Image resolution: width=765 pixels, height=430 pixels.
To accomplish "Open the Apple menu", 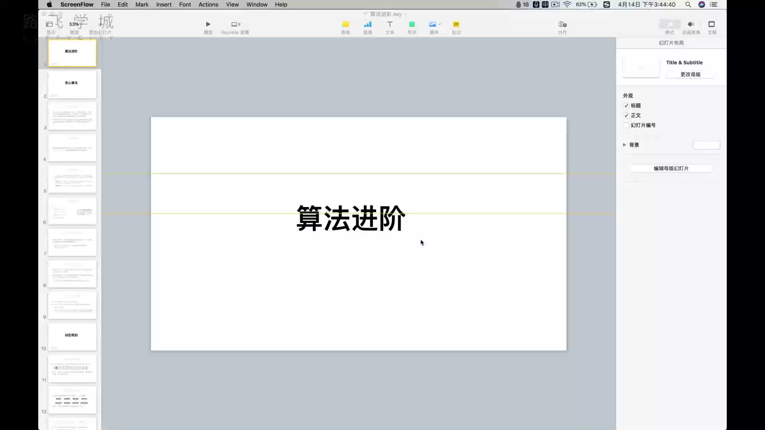I will coord(49,4).
